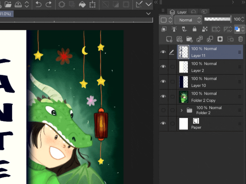Click the Undo arrow in the toolbar
Image resolution: width=246 pixels, height=184 pixels.
click(38, 5)
